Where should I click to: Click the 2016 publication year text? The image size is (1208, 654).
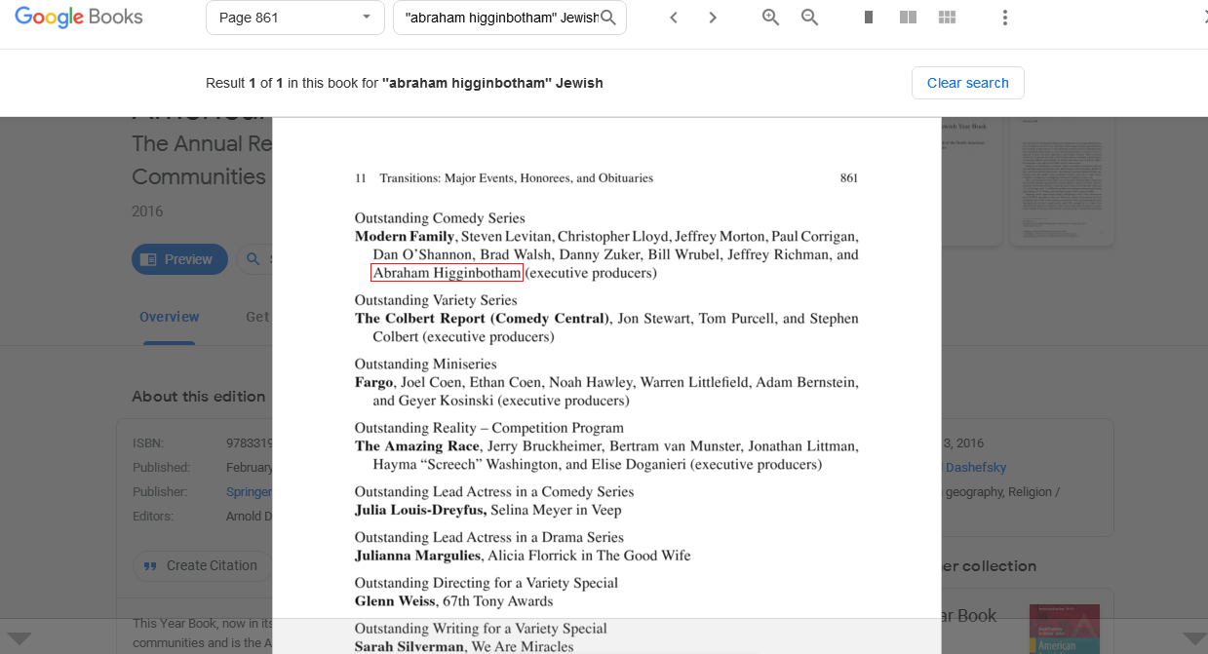(148, 212)
